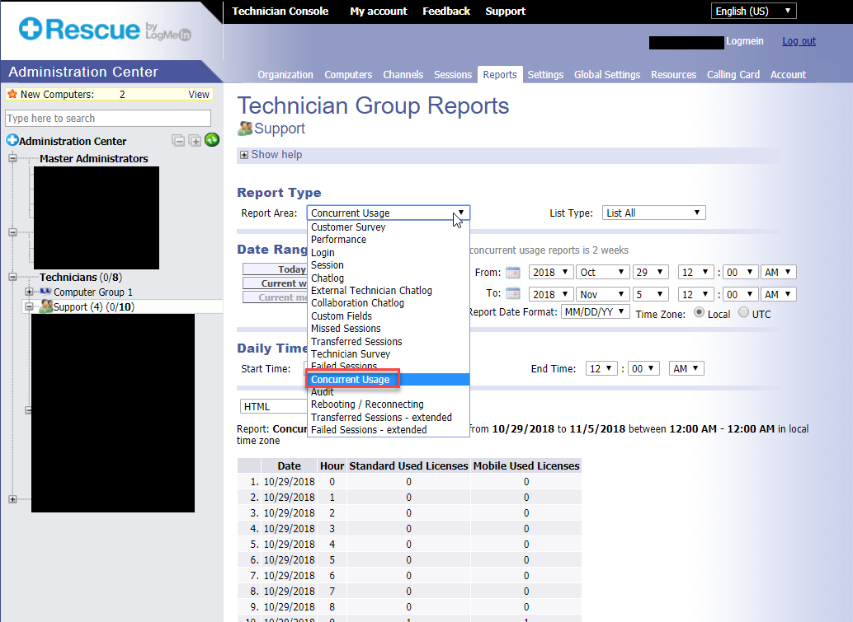Open the End Time hour dropdown
Image resolution: width=853 pixels, height=622 pixels.
pyautogui.click(x=601, y=368)
